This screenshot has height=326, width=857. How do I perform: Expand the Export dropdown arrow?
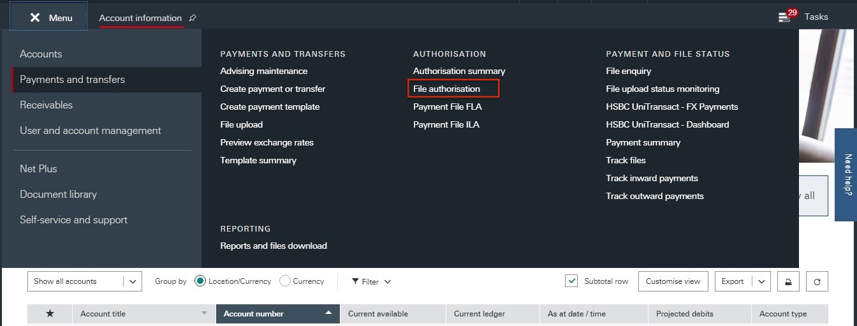[x=761, y=281]
